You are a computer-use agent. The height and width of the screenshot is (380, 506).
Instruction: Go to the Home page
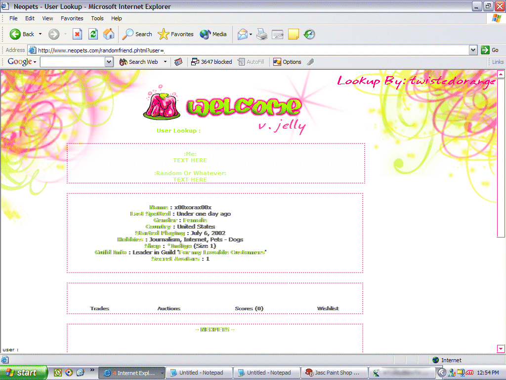coord(109,34)
